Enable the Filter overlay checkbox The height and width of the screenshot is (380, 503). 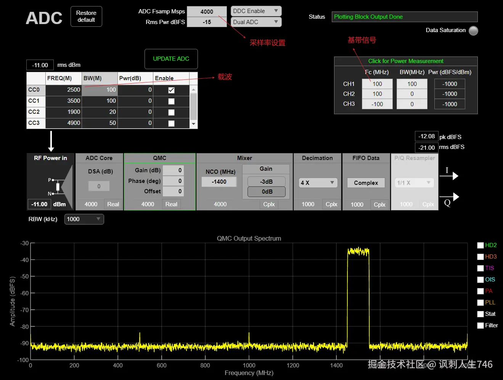coord(481,325)
